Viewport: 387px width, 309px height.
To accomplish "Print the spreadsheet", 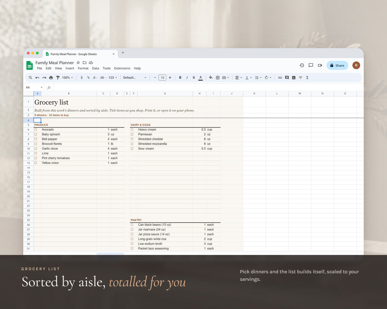I will tap(51, 78).
